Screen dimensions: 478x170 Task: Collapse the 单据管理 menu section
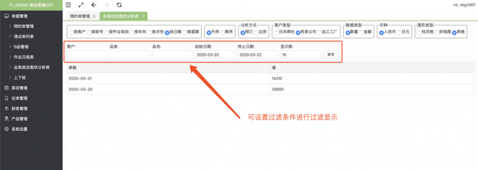20,16
